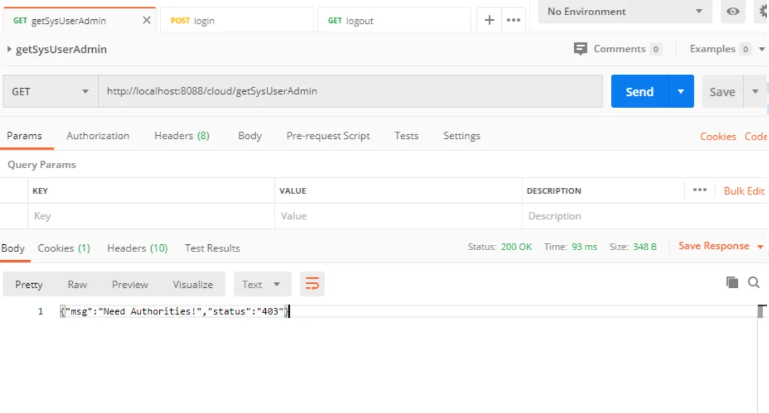Open the Settings tab
The image size is (769, 413).
click(x=461, y=136)
